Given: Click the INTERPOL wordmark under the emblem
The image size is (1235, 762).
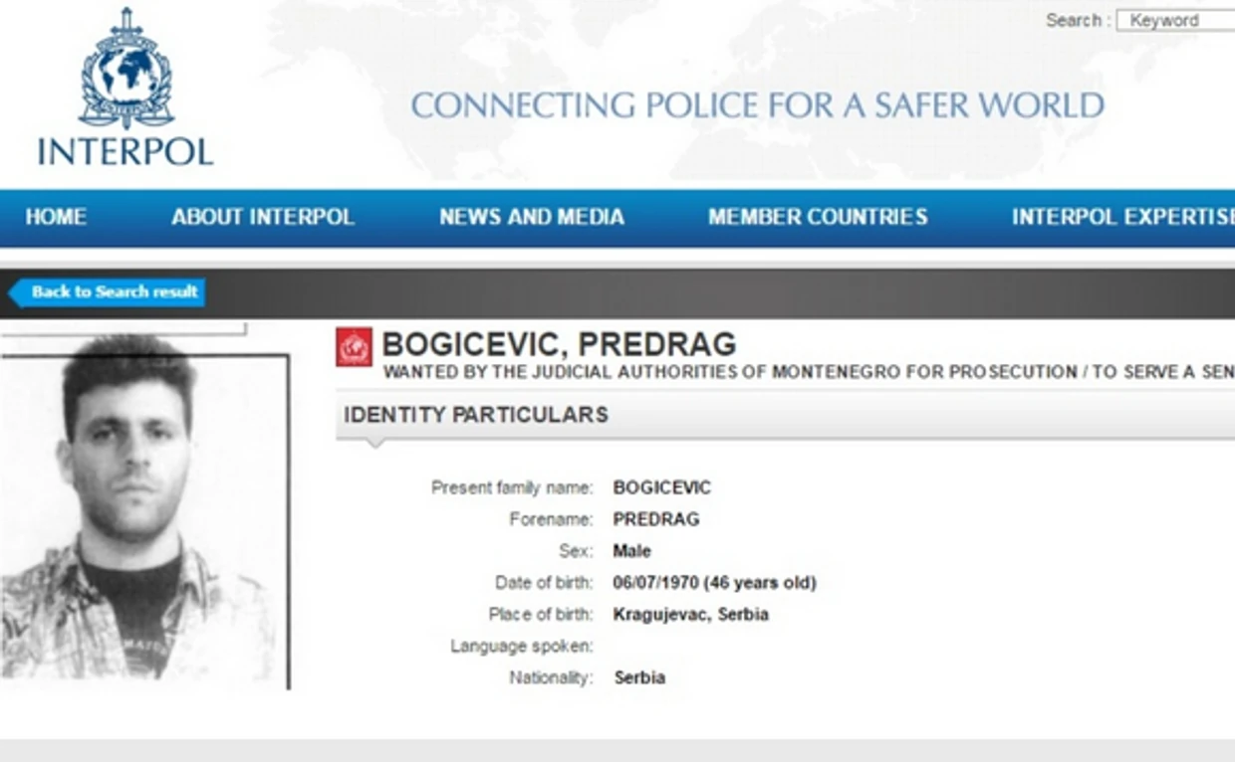Looking at the screenshot, I should (125, 151).
